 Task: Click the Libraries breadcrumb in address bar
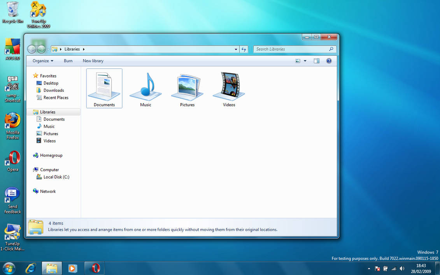pyautogui.click(x=72, y=49)
